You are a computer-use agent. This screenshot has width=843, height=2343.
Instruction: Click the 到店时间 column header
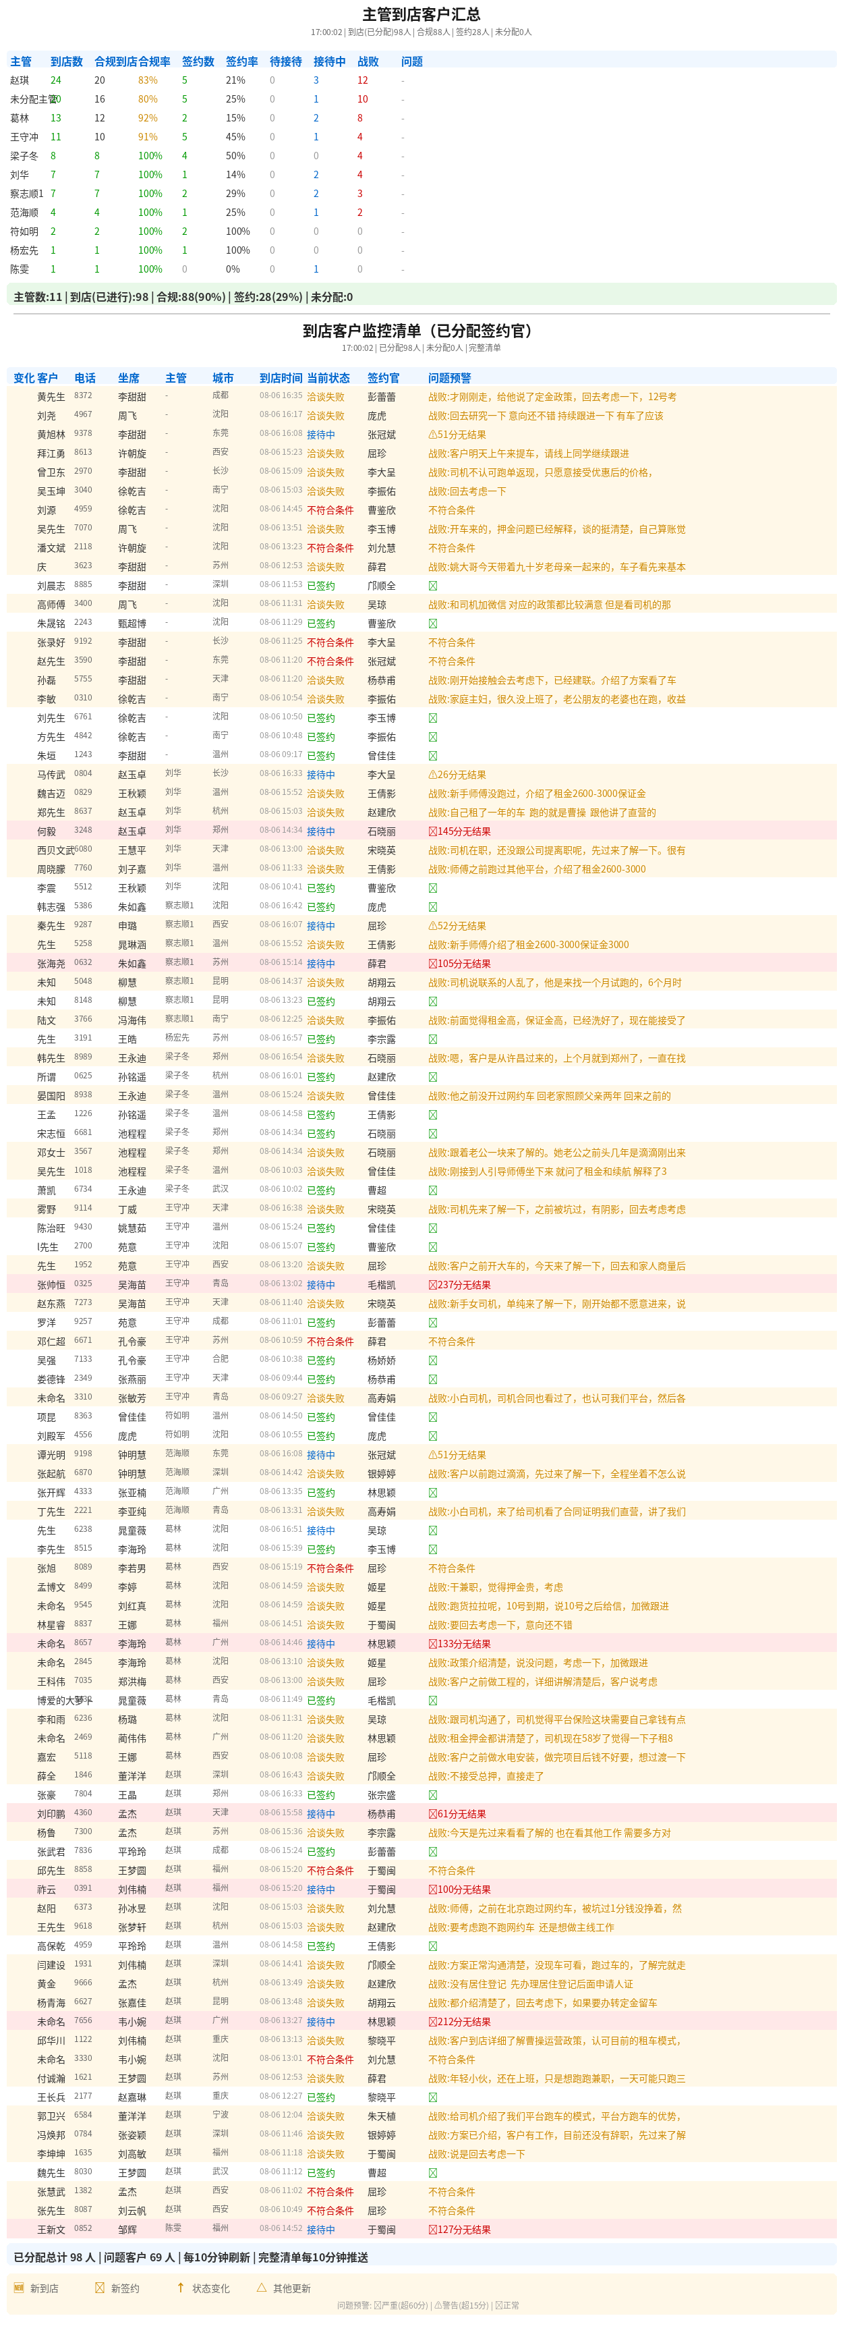tap(281, 379)
